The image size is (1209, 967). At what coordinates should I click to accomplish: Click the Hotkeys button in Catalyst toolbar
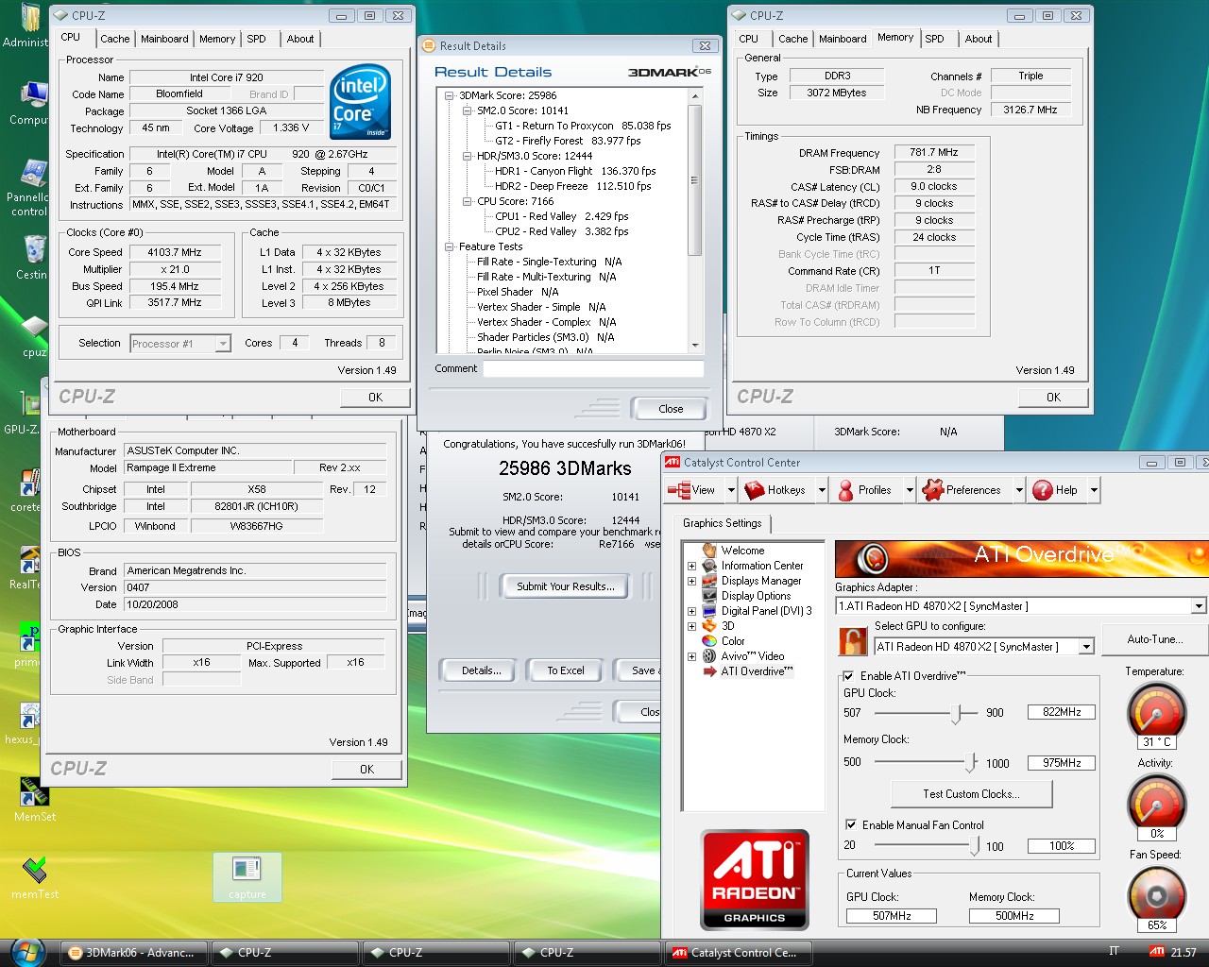tap(775, 490)
